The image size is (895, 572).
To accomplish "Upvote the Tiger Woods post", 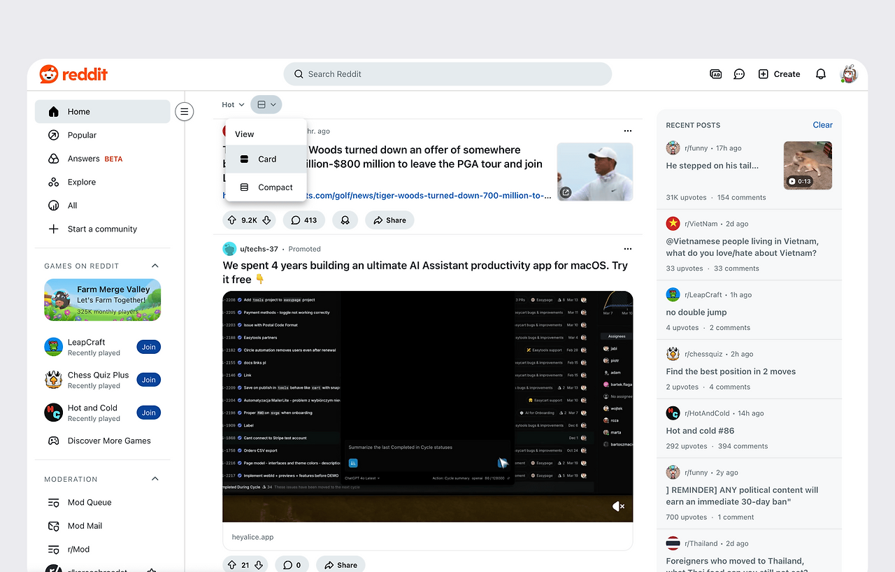I will point(232,220).
